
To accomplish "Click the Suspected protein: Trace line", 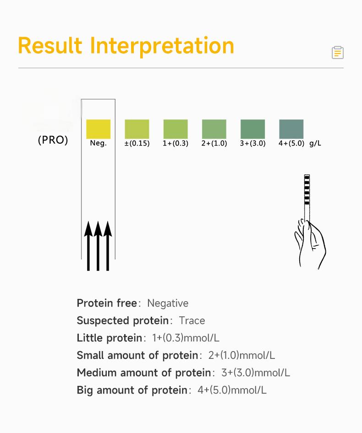I will pyautogui.click(x=141, y=320).
